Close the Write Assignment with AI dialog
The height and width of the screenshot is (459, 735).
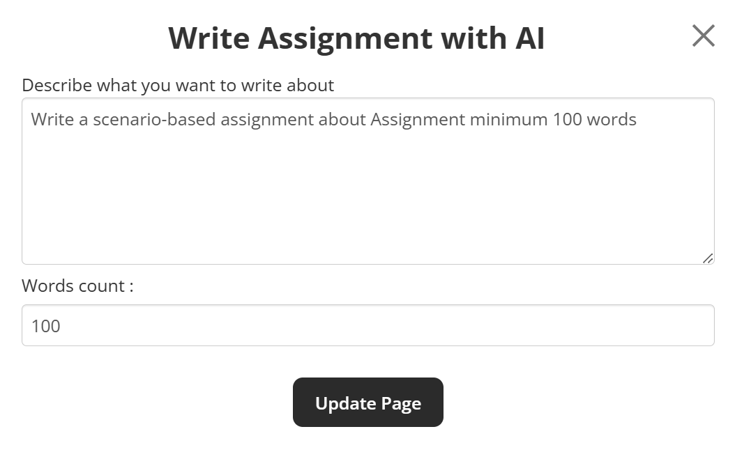(x=703, y=36)
